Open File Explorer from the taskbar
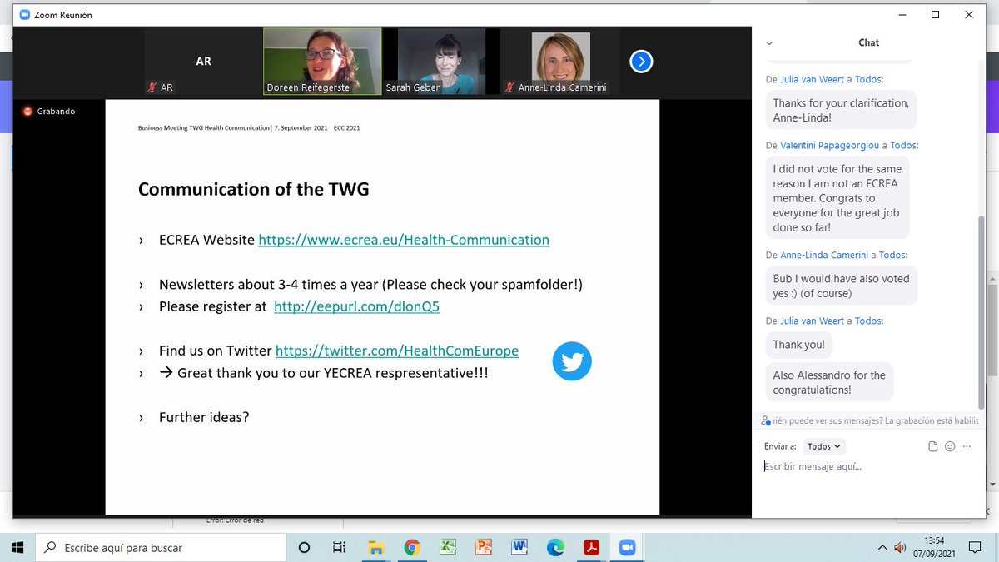This screenshot has height=562, width=999. pyautogui.click(x=375, y=547)
